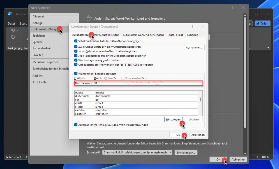Image resolution: width=279 pixels, height=169 pixels.
Task: Click Word-Optionen scrollbar up arrow
Action: [x=245, y=15]
